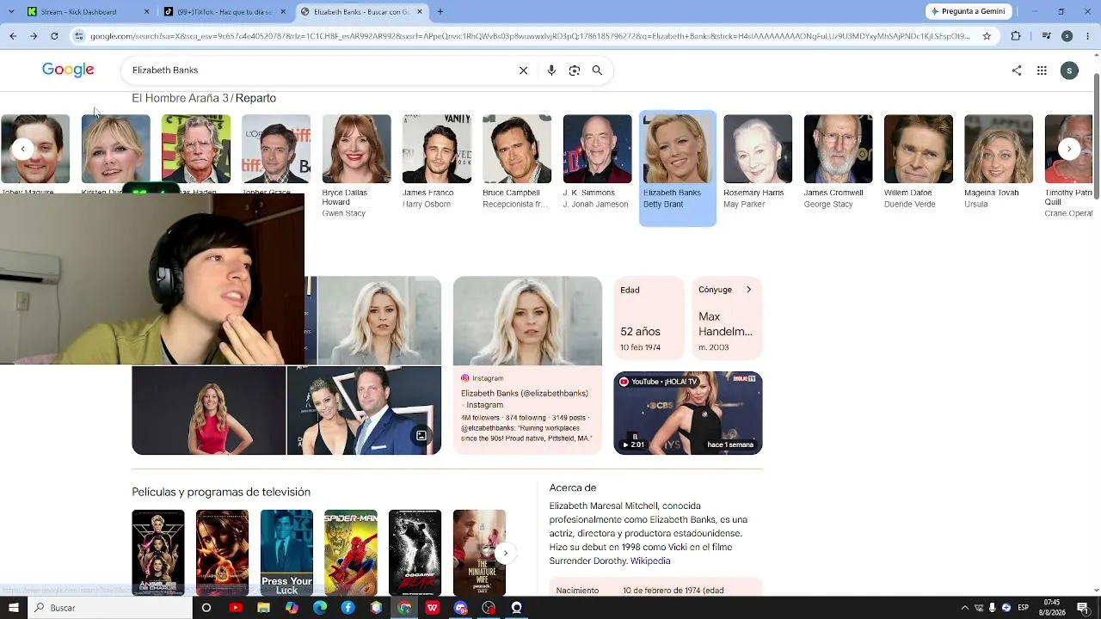
Task: Open the tray microphone icon
Action: click(x=992, y=608)
